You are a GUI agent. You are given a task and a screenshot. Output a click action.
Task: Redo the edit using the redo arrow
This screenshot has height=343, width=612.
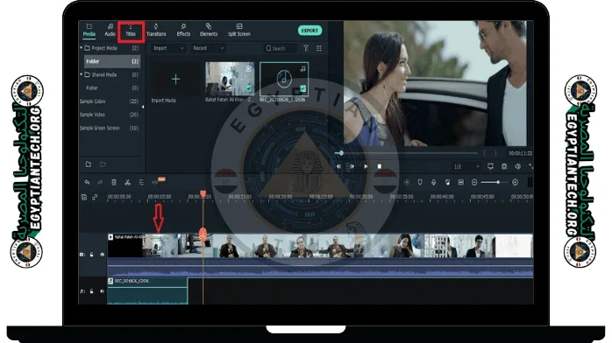tap(100, 182)
